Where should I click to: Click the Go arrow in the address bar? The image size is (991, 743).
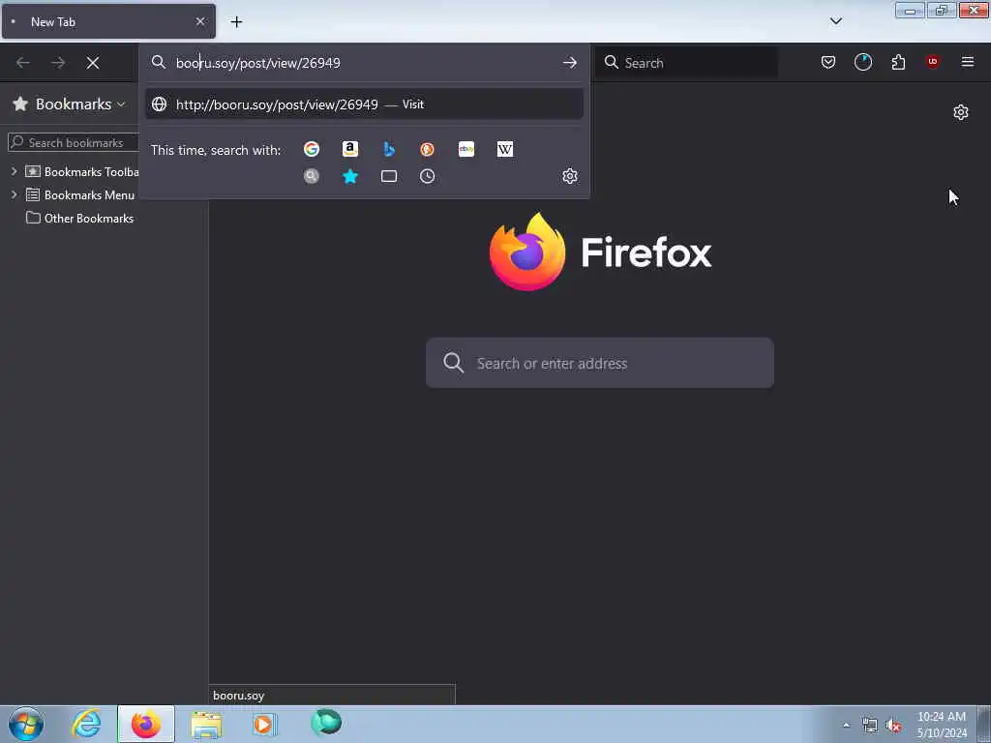point(569,63)
